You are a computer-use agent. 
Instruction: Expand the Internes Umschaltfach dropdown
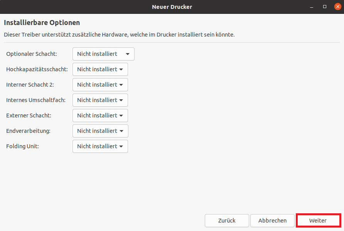pos(100,100)
